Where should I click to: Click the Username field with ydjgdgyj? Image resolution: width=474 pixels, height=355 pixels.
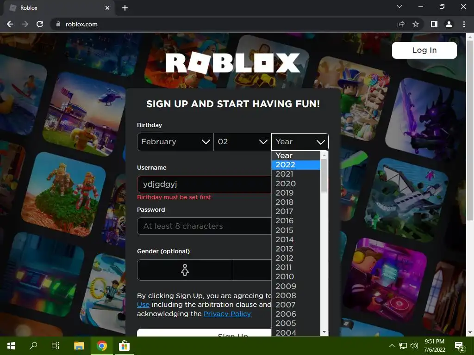(204, 184)
